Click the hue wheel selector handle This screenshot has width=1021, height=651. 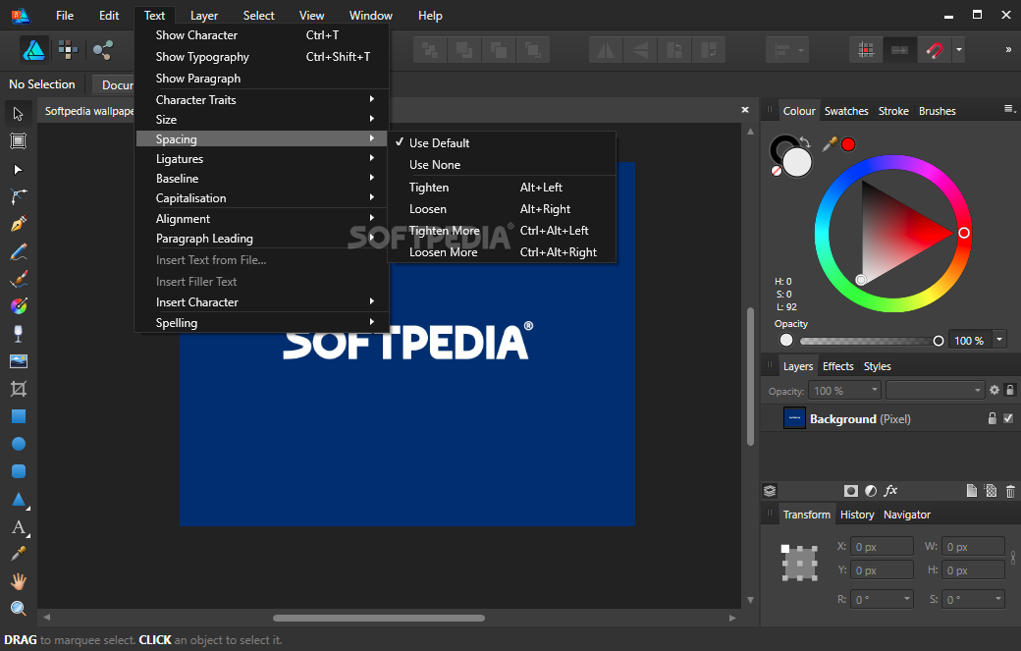coord(964,233)
